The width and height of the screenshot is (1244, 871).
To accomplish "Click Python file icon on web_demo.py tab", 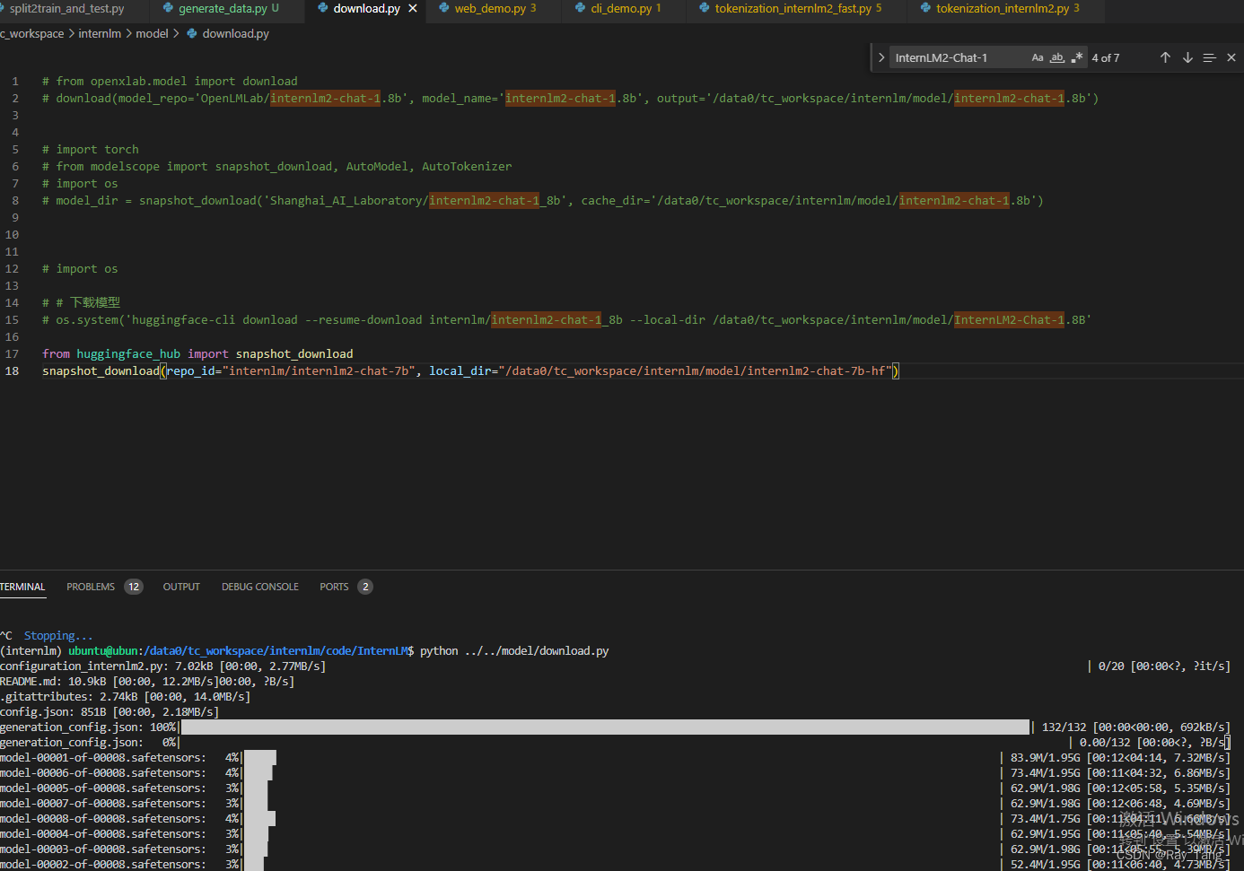I will (x=443, y=9).
